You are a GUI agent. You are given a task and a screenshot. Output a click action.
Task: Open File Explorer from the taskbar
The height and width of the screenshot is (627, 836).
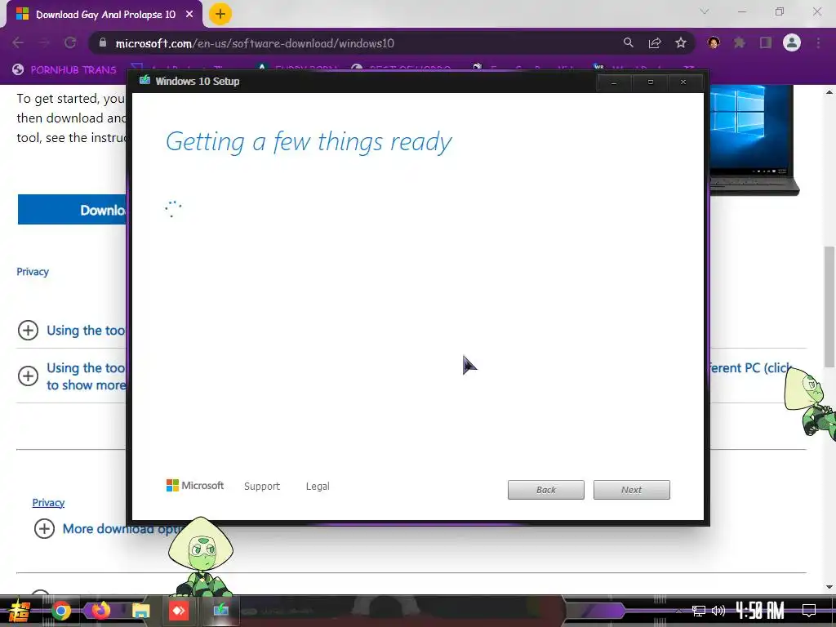140,611
